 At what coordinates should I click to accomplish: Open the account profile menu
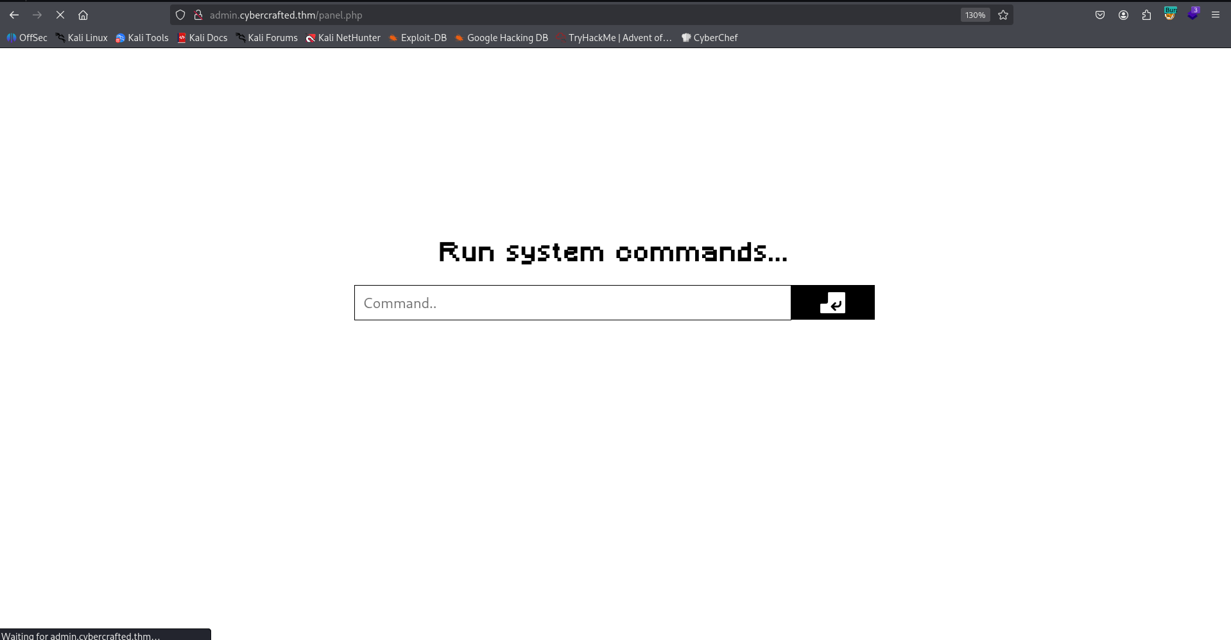coord(1123,15)
